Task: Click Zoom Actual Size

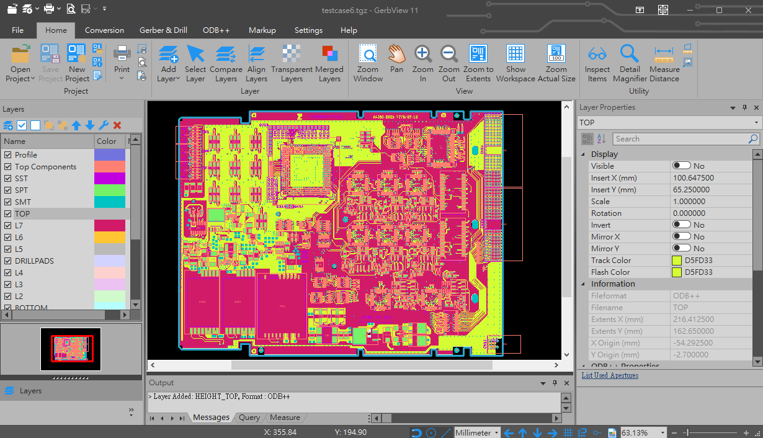Action: [556, 63]
